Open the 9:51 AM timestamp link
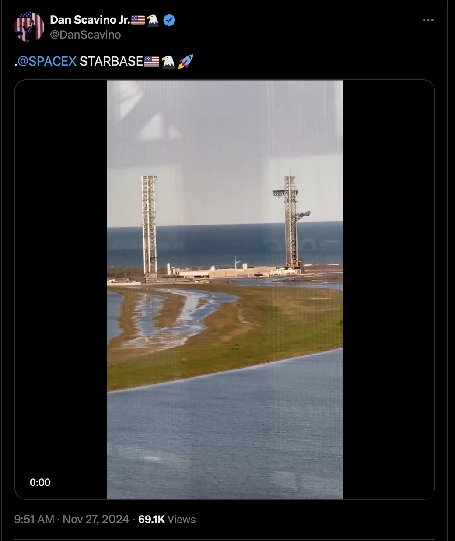 (x=34, y=519)
